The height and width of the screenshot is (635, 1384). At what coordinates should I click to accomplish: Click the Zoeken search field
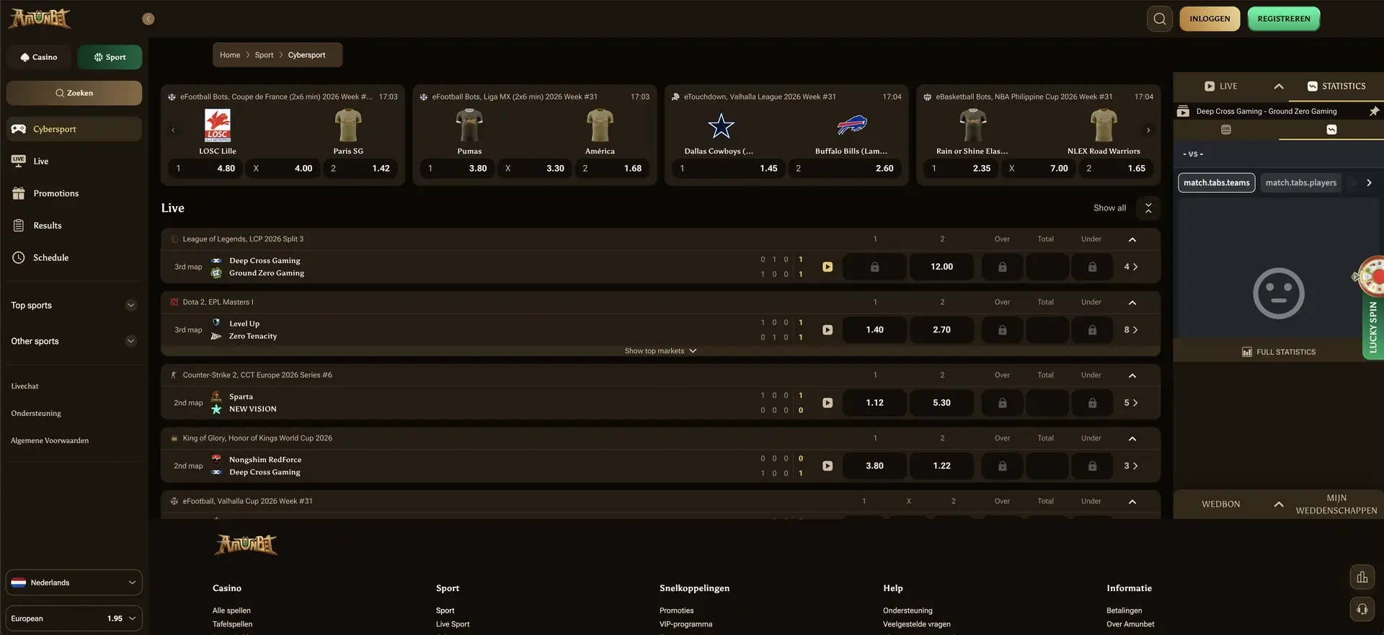pos(74,93)
